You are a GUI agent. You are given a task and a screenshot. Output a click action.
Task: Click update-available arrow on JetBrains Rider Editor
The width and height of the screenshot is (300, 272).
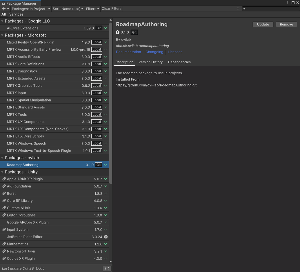coord(106,237)
